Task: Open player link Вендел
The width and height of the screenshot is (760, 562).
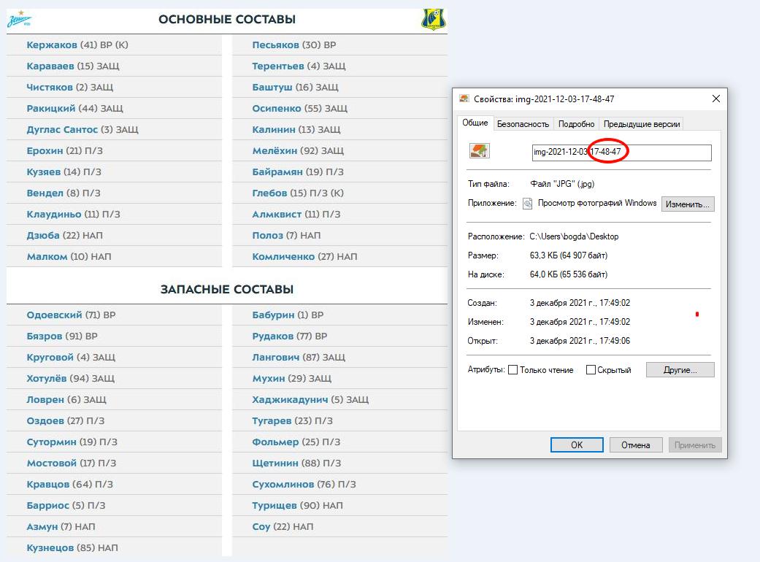Action: click(45, 193)
